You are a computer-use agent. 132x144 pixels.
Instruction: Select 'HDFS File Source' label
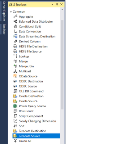tap(30, 51)
